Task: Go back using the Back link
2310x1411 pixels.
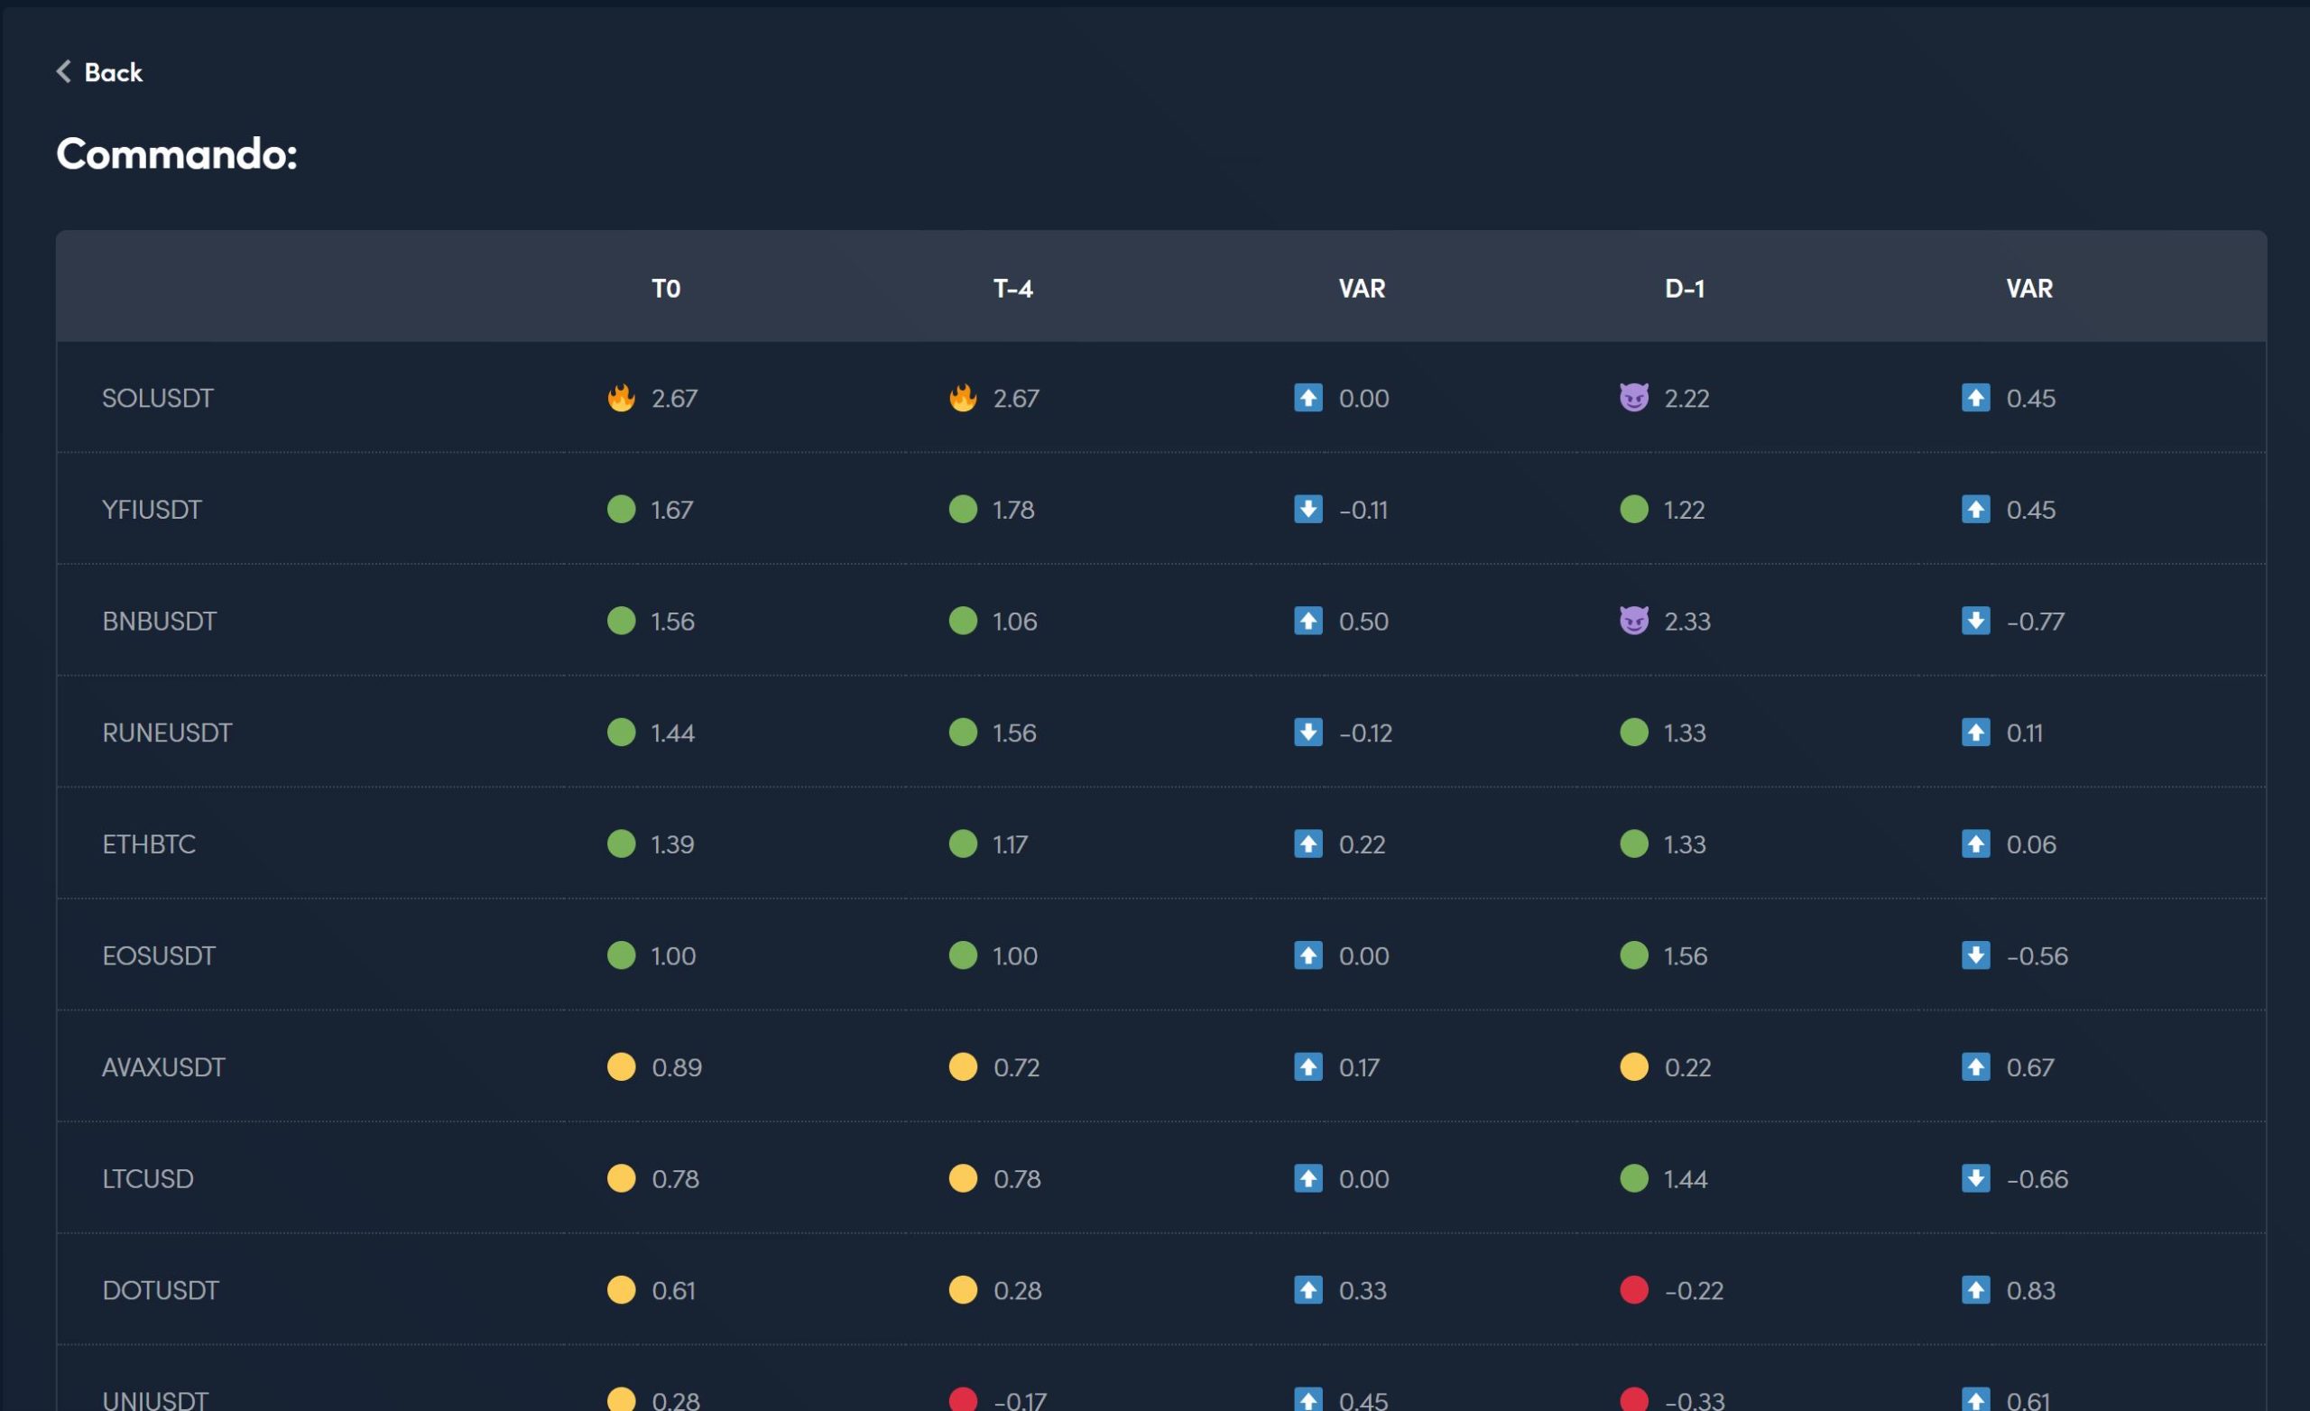Action: click(x=113, y=72)
